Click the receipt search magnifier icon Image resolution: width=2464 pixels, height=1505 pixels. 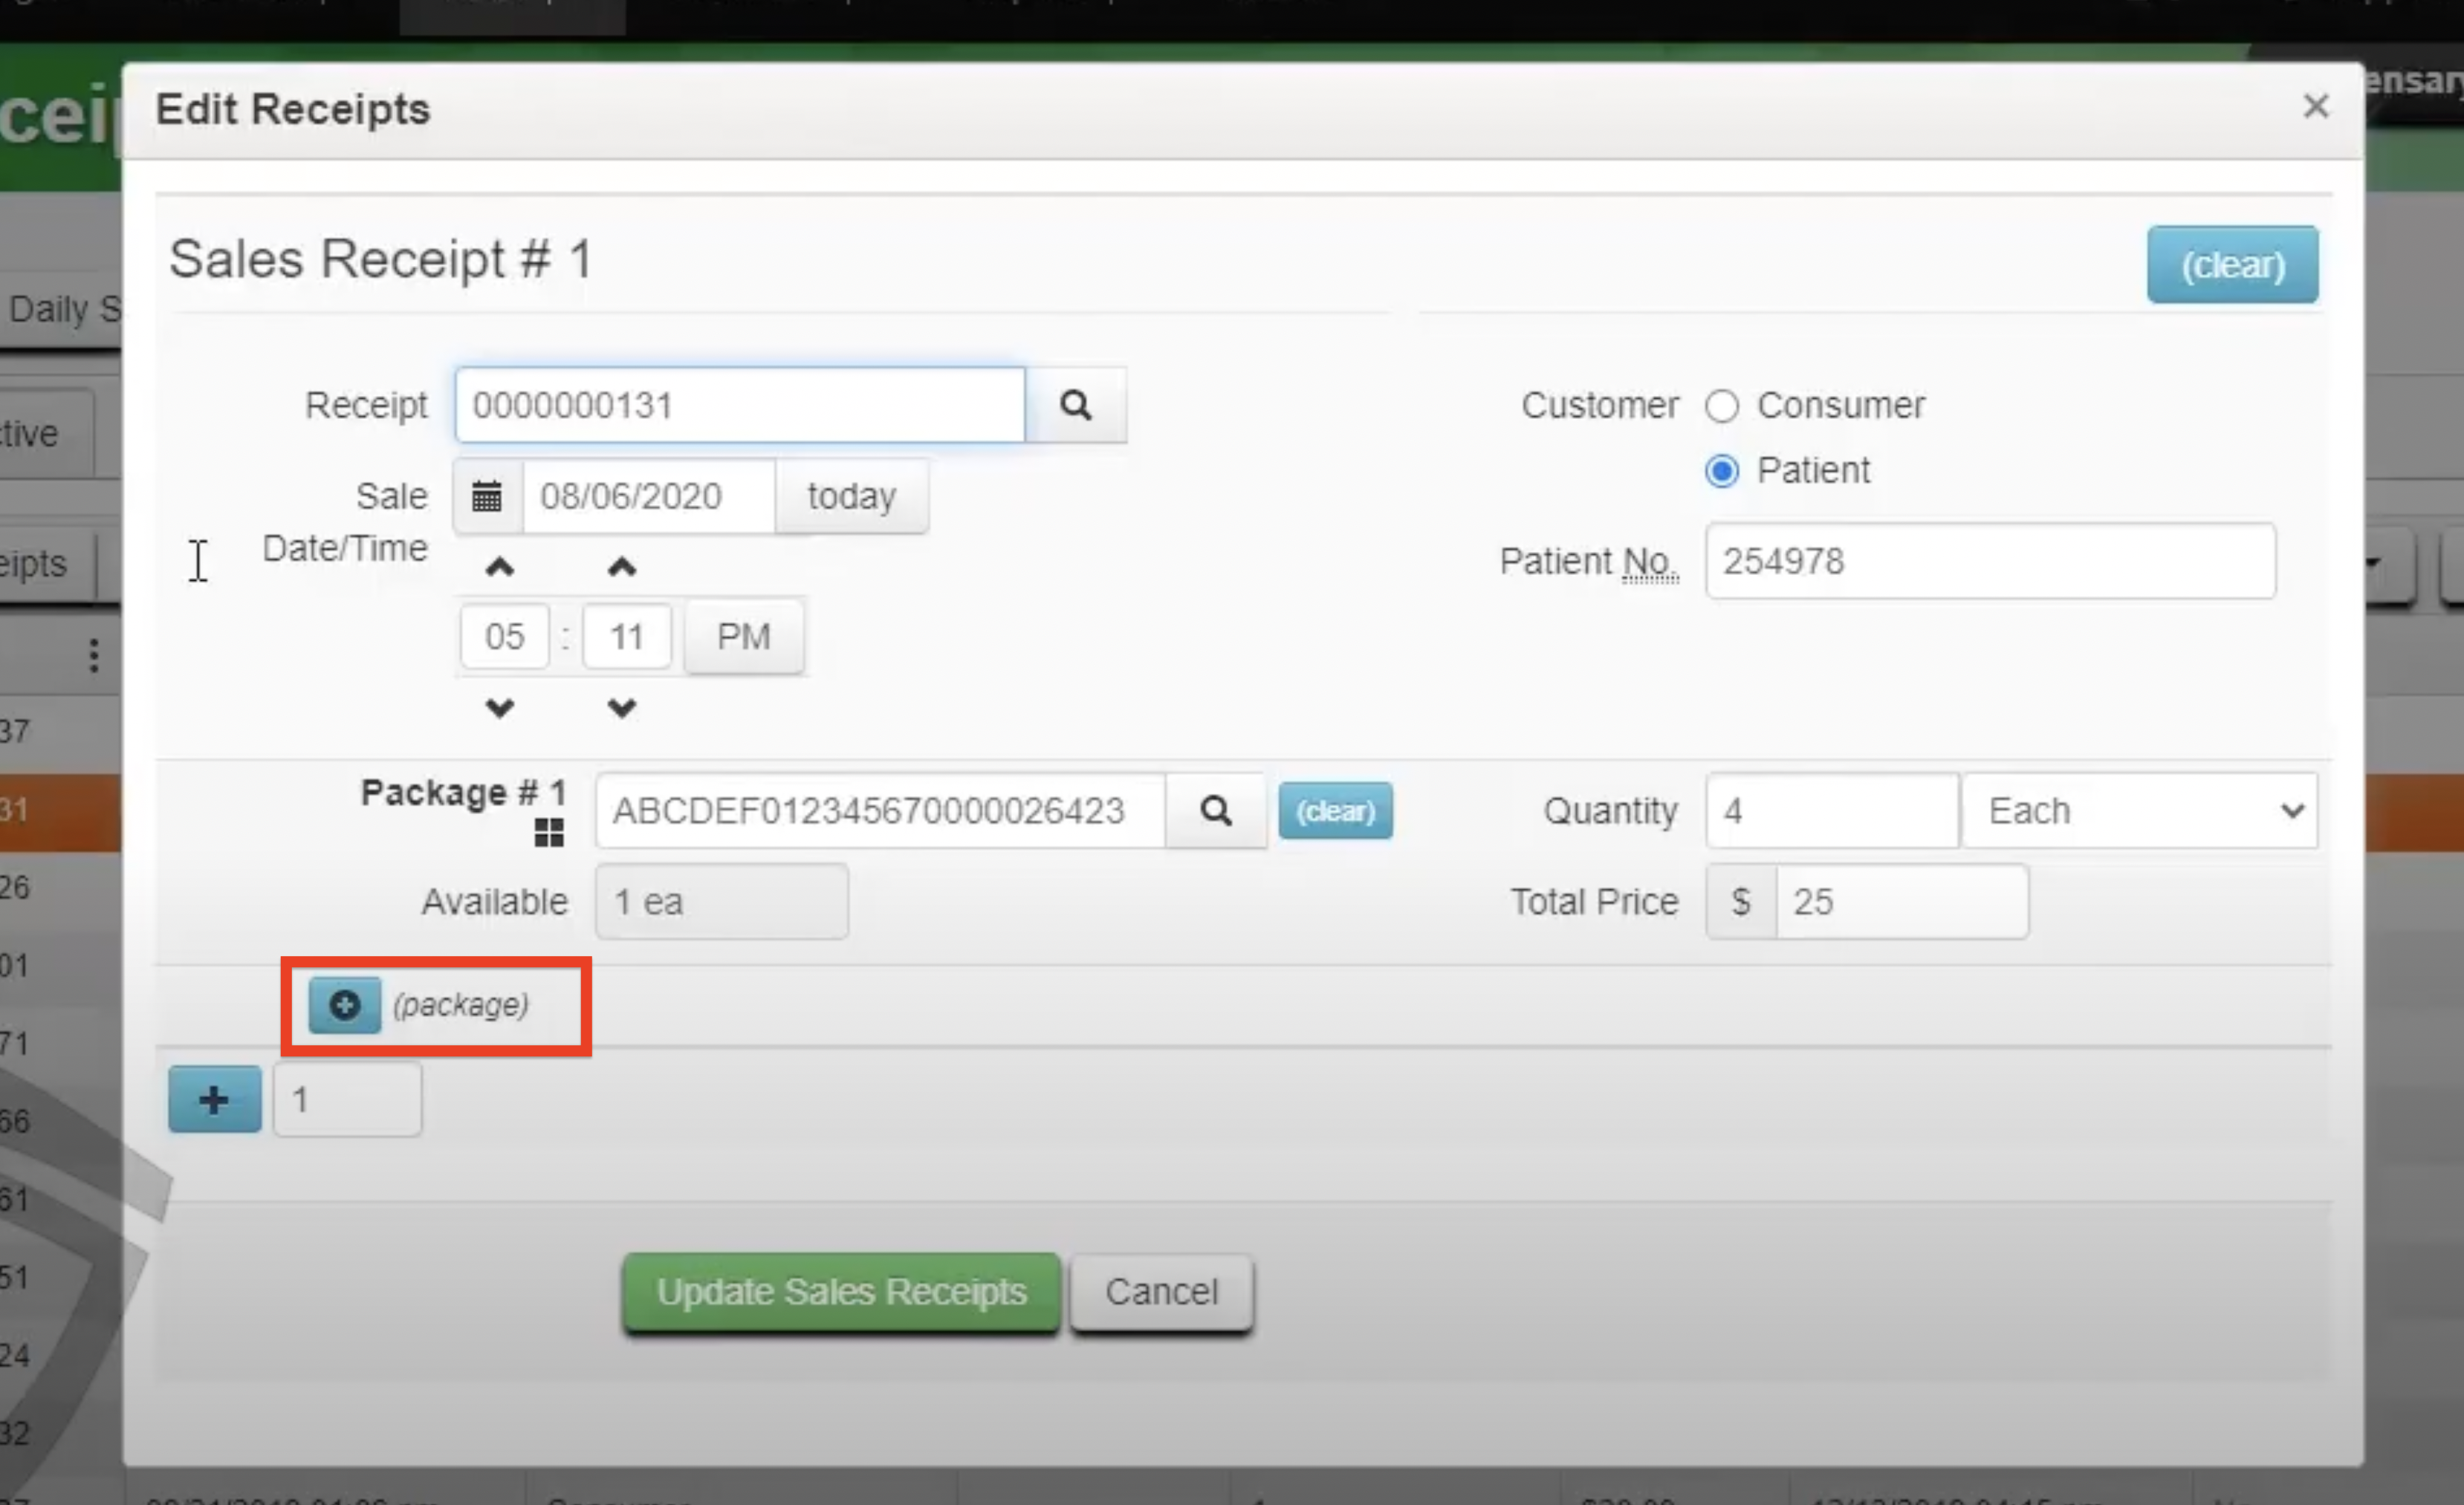(1075, 405)
